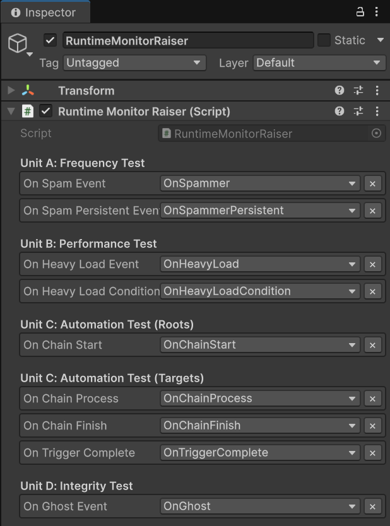Open Transform presets with the sliders icon
Viewport: 390px width, 526px height.
pos(358,90)
